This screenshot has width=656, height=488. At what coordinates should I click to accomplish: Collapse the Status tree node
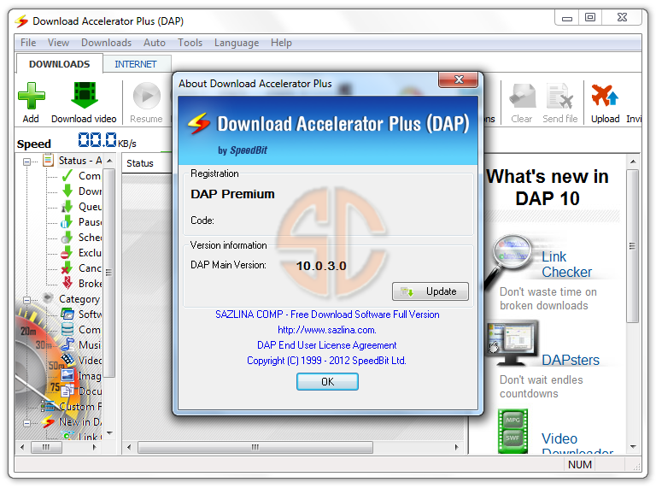26,162
